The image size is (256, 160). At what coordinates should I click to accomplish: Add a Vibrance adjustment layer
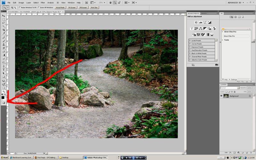pos(192,28)
